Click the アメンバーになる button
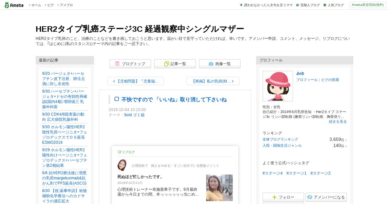The image size is (389, 204). coord(326,197)
